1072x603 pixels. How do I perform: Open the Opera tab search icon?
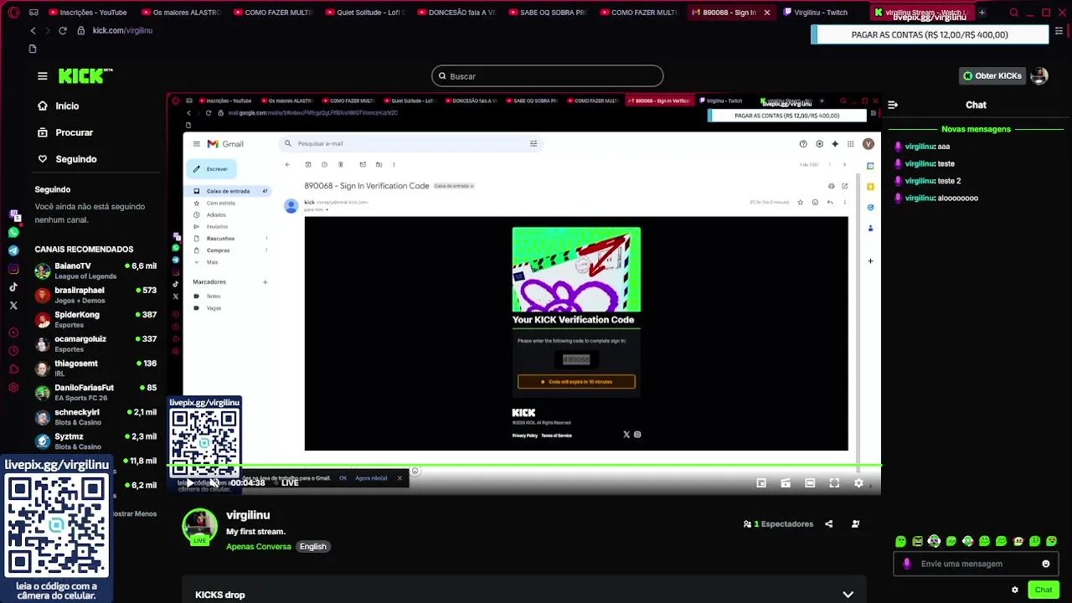pyautogui.click(x=1013, y=13)
